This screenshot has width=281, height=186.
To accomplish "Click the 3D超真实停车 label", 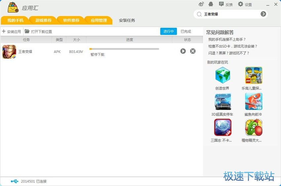I will click(222, 114).
